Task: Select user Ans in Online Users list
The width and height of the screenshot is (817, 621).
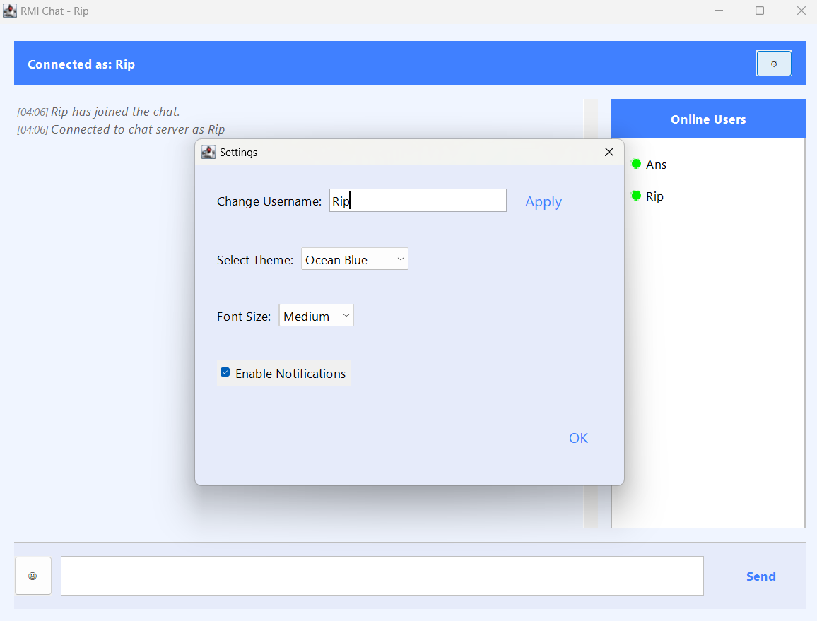Action: tap(656, 165)
